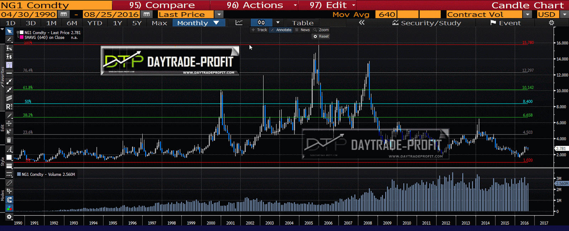Open the gear settings at toolbar bottom

[9, 217]
